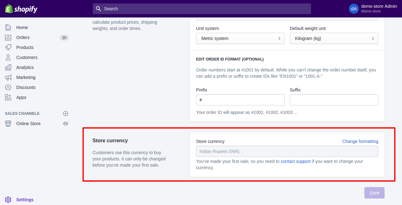Viewport: 402px width, 205px height.
Task: Click the Discounts badge icon
Action: coord(8,87)
